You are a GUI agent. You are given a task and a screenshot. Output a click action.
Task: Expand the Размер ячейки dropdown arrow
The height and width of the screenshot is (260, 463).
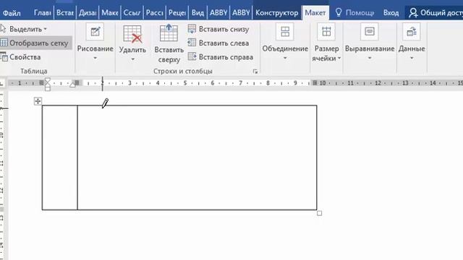coord(339,58)
